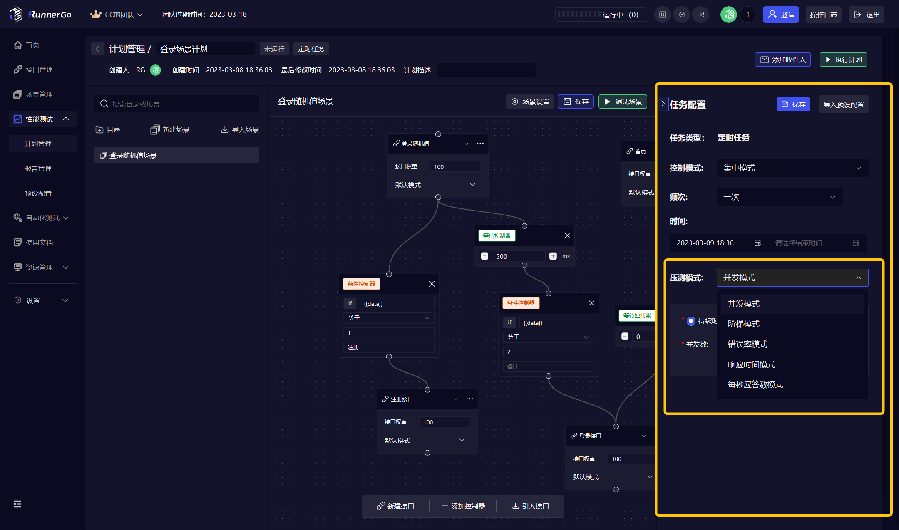Choose 响应时间模式 from the dropdown list

[792, 364]
